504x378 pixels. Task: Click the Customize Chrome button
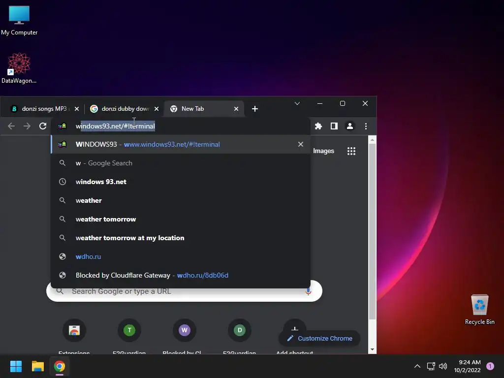point(319,338)
